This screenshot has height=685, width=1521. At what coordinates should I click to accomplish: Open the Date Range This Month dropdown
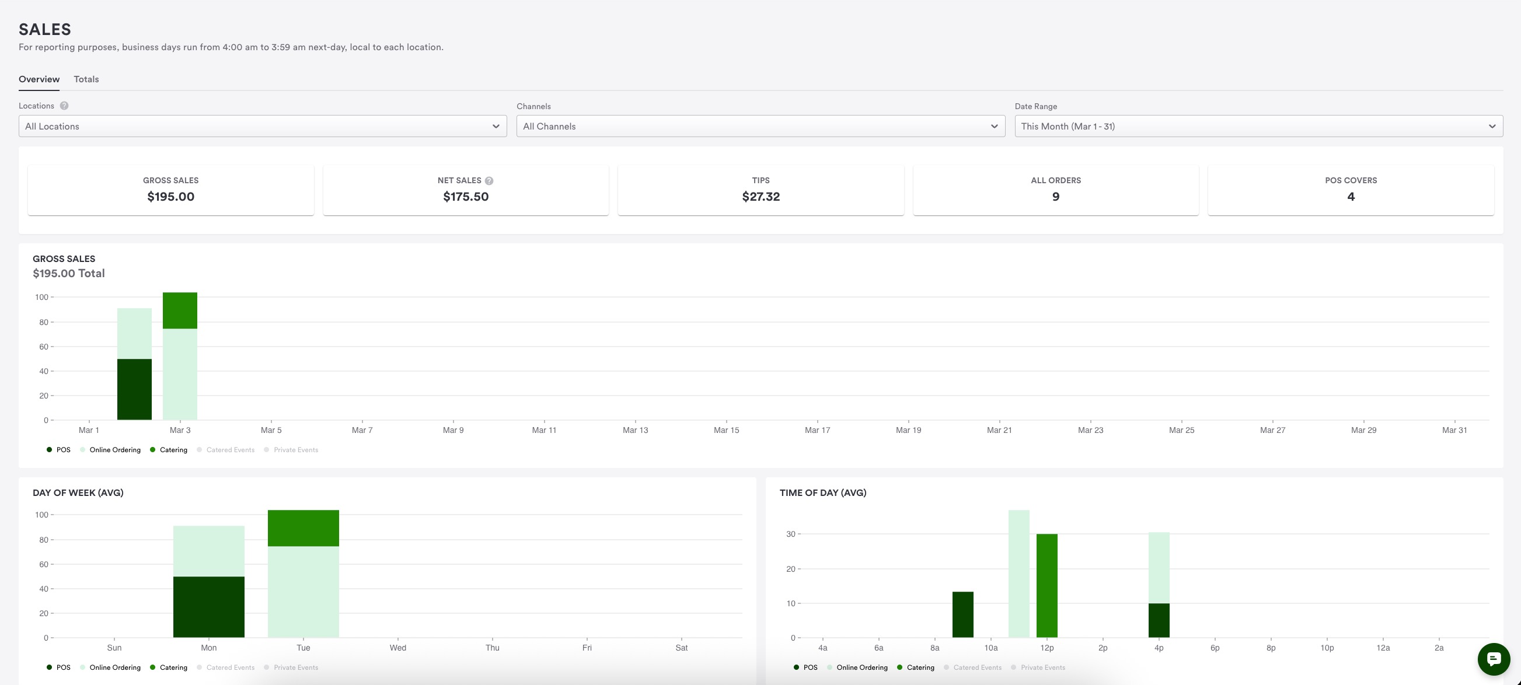1258,127
